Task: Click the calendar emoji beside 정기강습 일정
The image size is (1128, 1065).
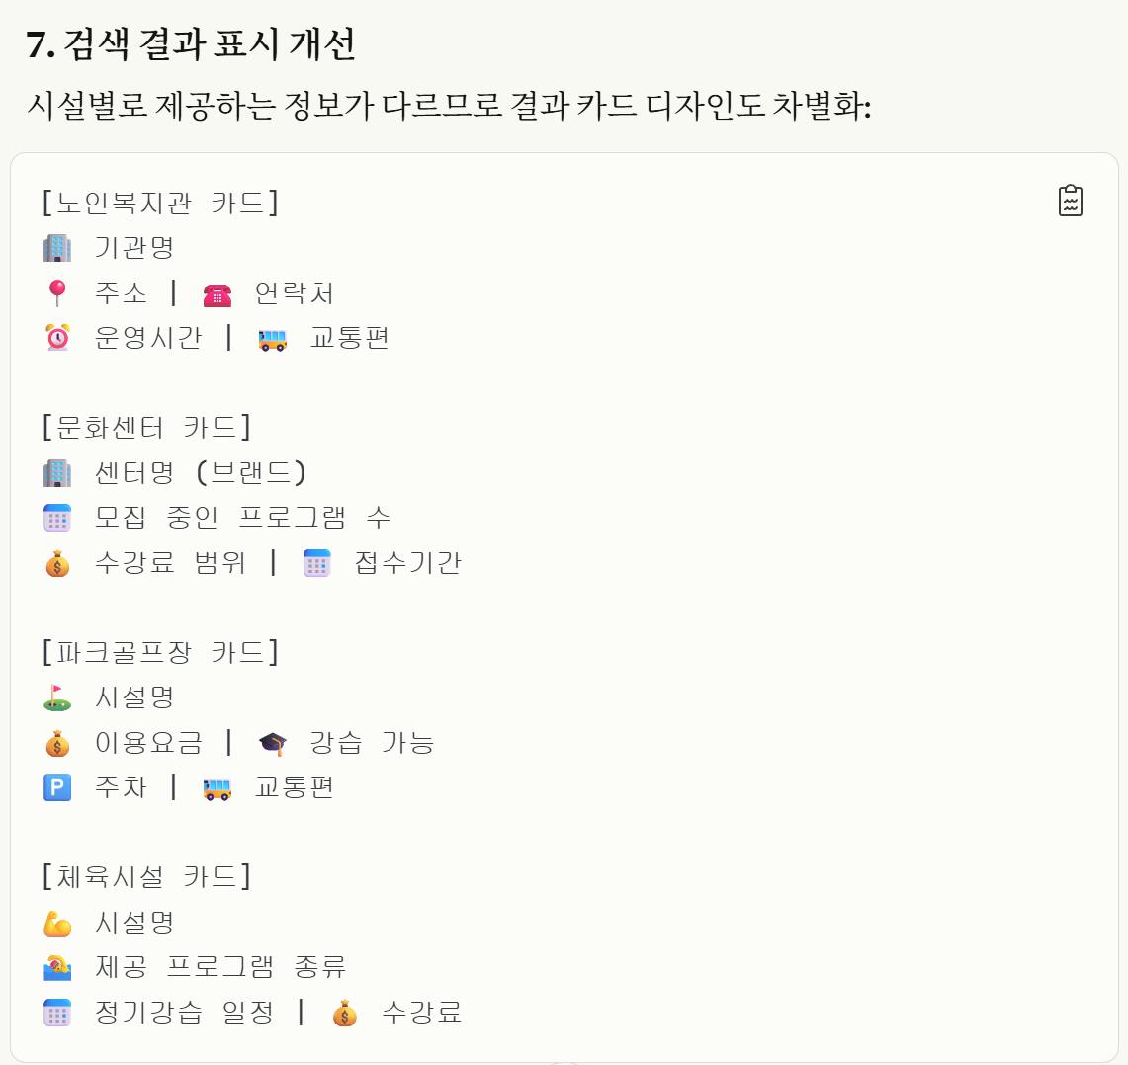Action: click(57, 1013)
